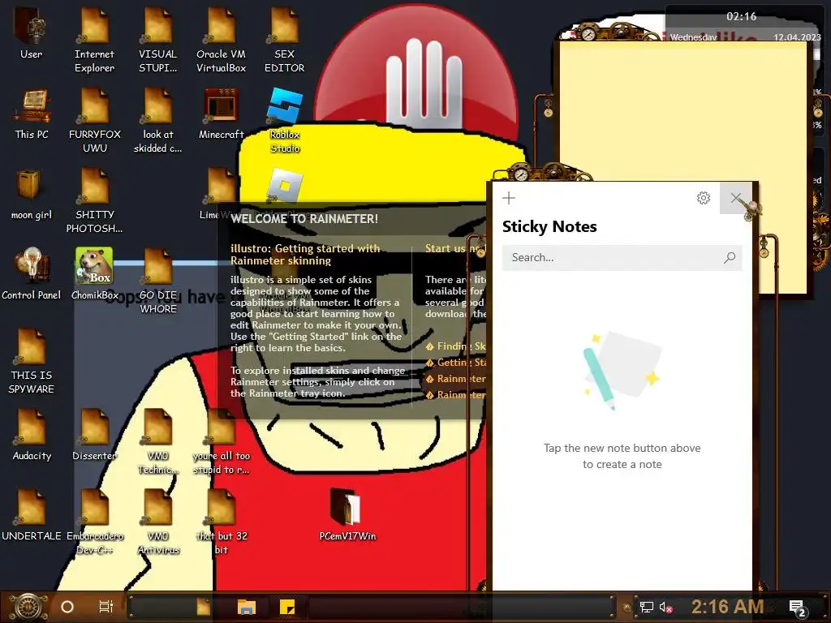The width and height of the screenshot is (831, 623).
Task: Open the Action Center notifications
Action: (797, 608)
